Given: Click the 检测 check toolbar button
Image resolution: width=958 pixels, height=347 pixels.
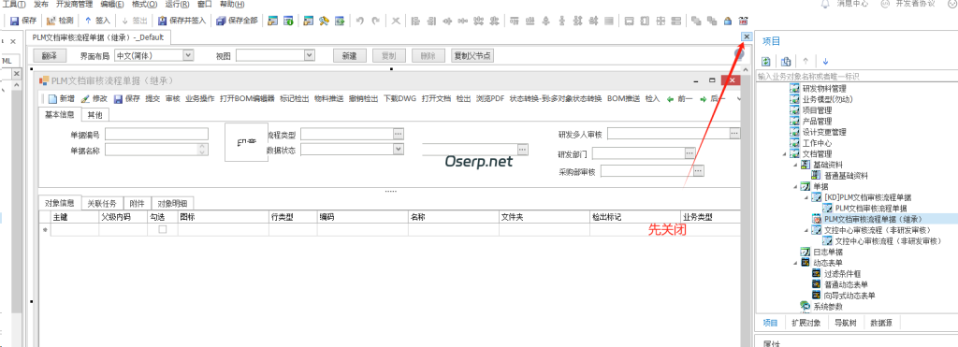Looking at the screenshot, I should (x=60, y=21).
